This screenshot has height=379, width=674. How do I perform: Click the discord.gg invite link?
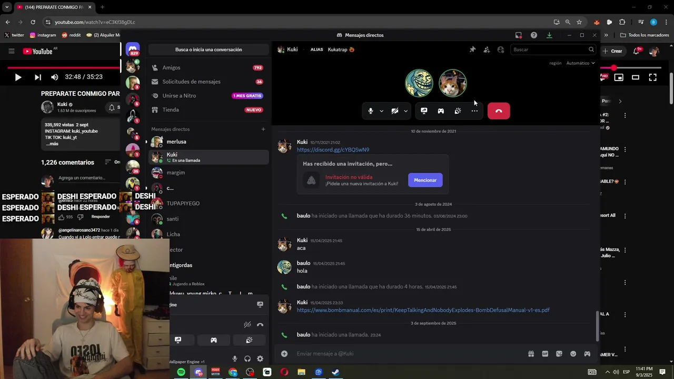click(x=333, y=150)
